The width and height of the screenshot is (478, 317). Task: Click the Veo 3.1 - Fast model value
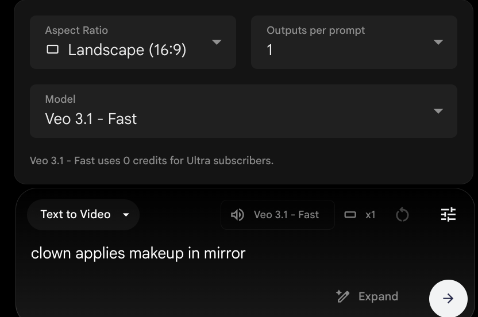click(x=91, y=119)
